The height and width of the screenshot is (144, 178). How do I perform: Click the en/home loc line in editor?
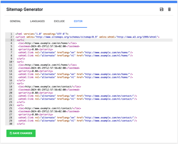coord(47,43)
